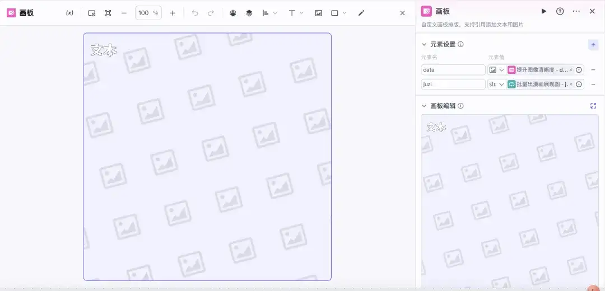Select the 文本 element on main canvas

(x=104, y=50)
